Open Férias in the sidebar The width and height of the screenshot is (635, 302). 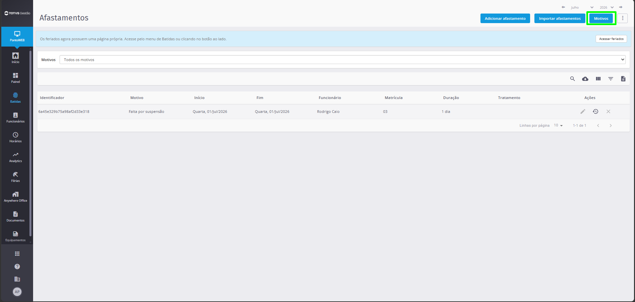click(x=16, y=177)
